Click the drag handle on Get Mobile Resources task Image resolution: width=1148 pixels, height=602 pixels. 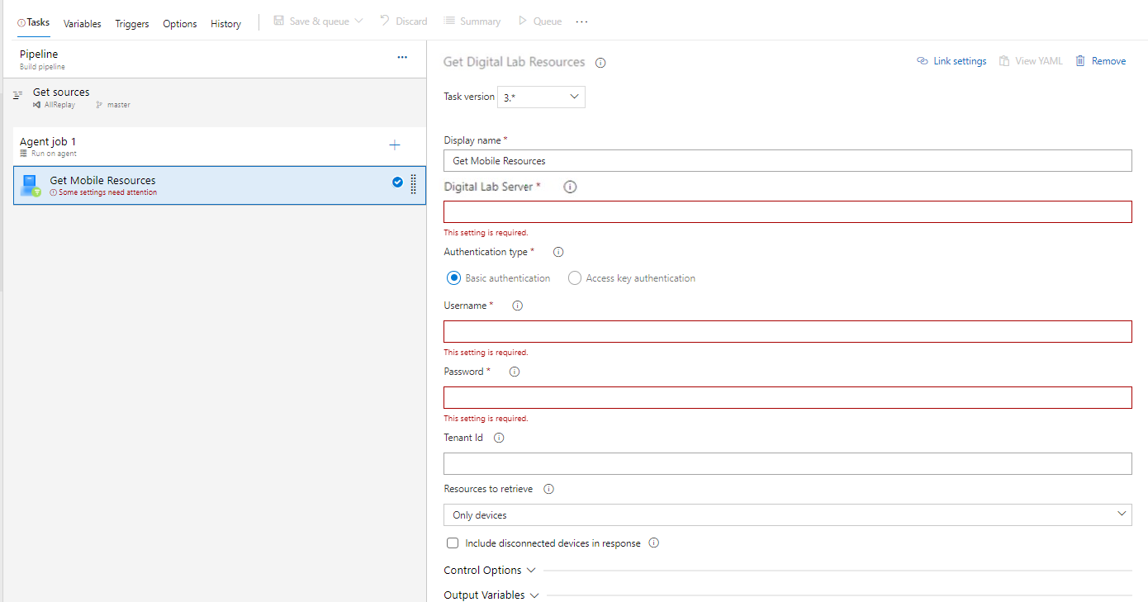[x=413, y=183]
